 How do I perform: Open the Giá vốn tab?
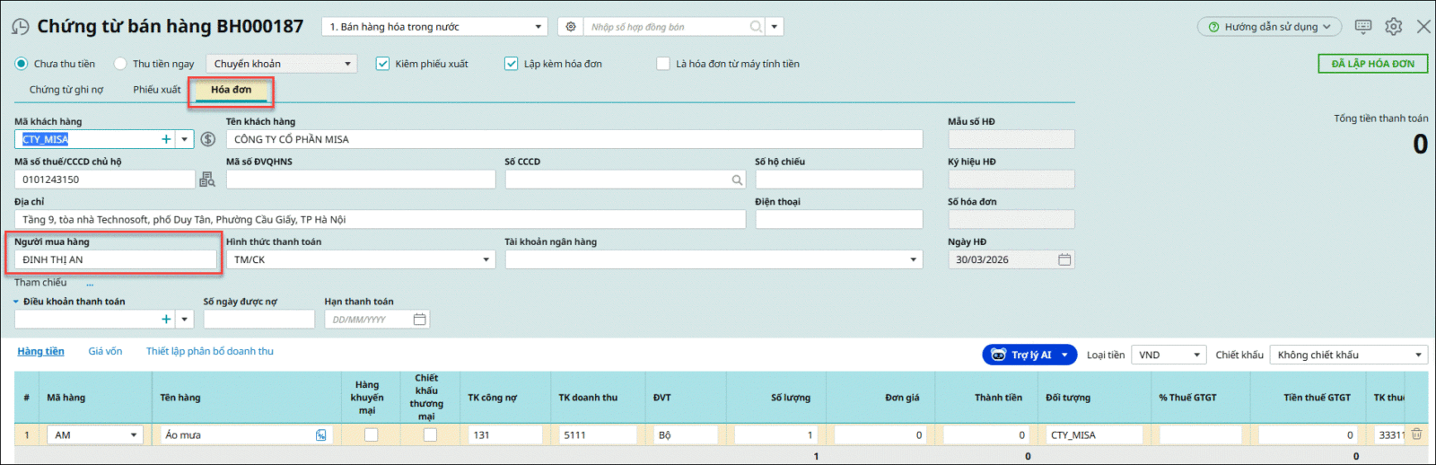point(105,351)
